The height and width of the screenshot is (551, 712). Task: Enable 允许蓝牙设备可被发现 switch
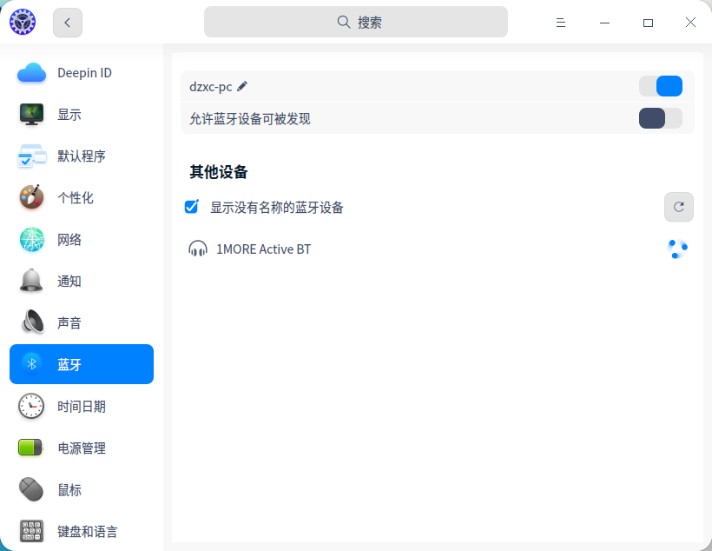coord(661,118)
